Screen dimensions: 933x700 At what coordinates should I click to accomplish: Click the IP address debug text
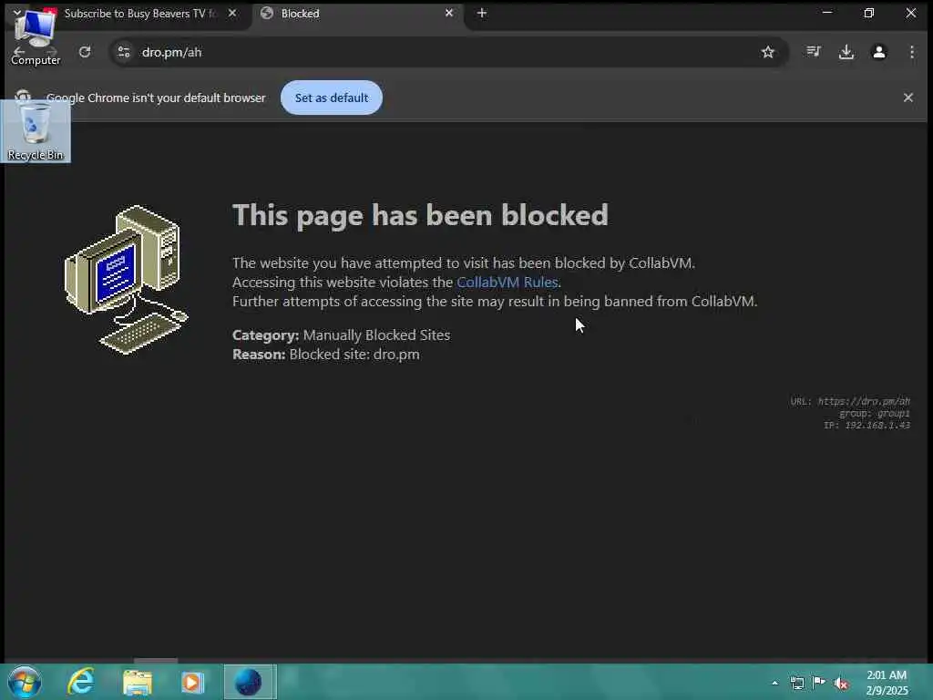coord(867,425)
